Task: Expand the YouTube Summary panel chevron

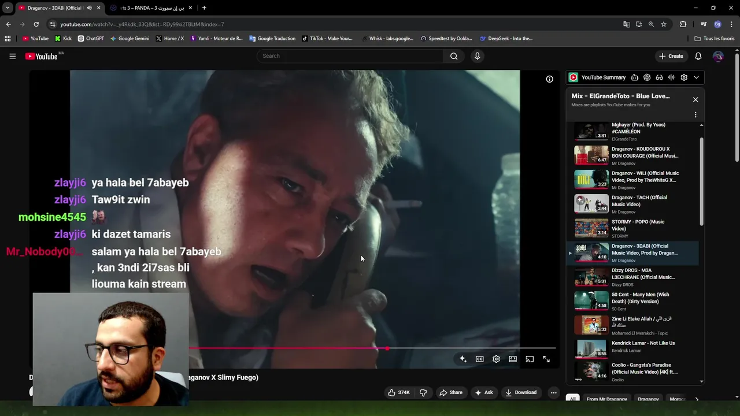Action: 696,77
